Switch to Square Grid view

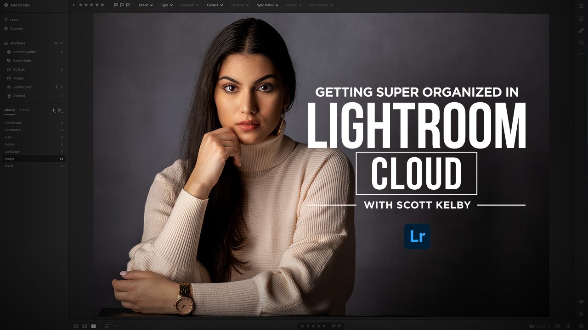coord(85,326)
